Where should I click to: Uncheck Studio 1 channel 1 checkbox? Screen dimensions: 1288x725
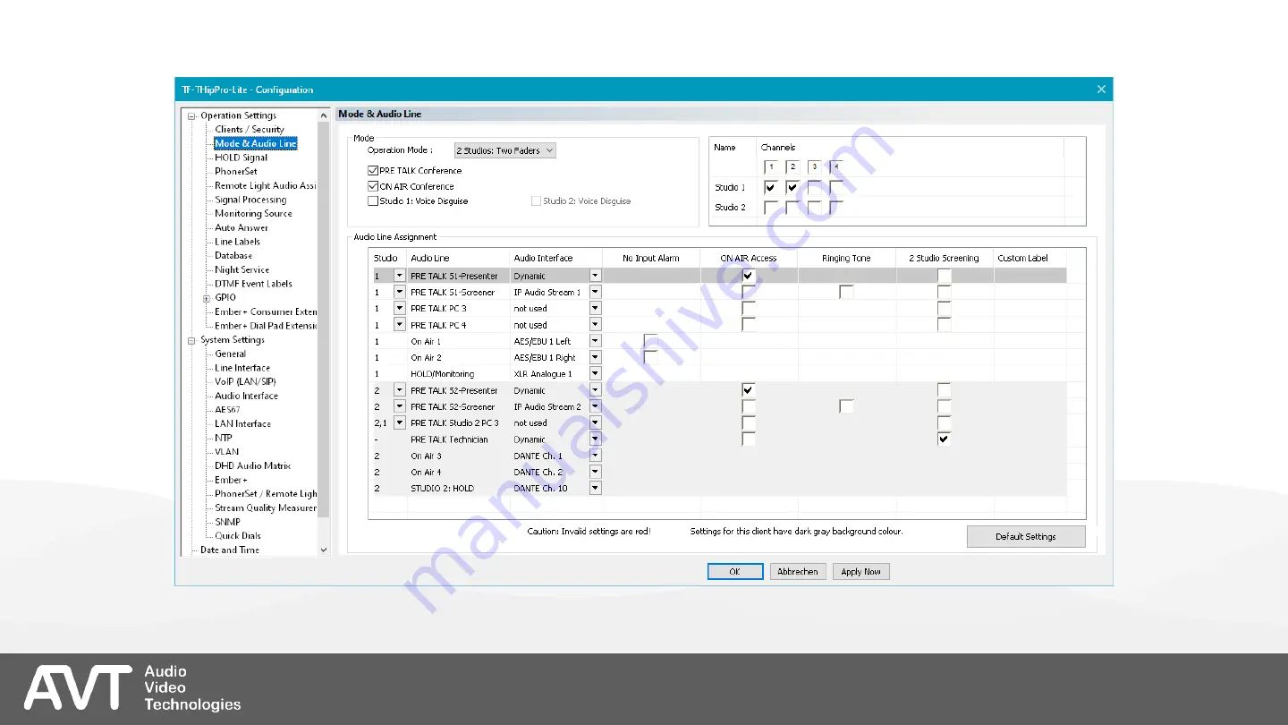771,187
